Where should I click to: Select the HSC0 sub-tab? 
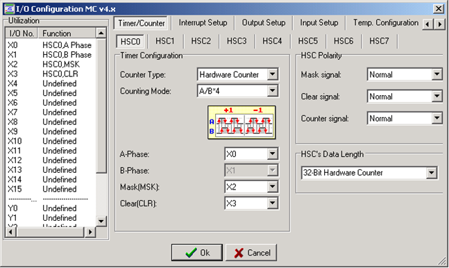(130, 42)
